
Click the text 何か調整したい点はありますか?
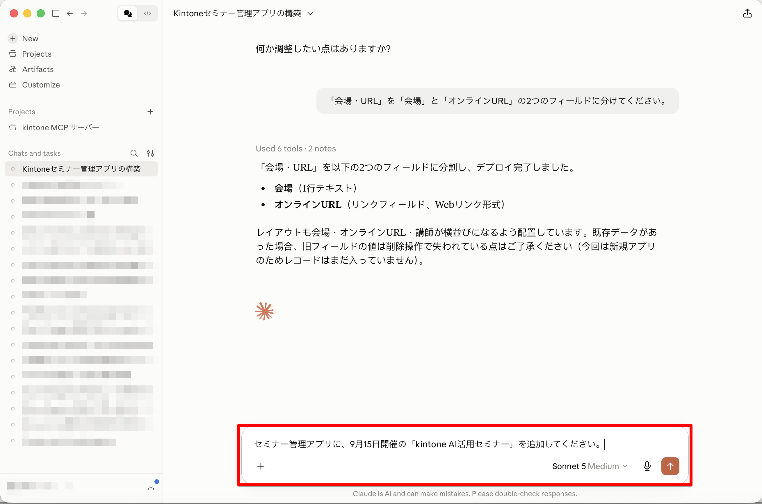[323, 49]
